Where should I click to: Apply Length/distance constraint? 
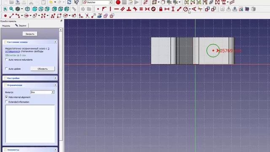pos(179,9)
